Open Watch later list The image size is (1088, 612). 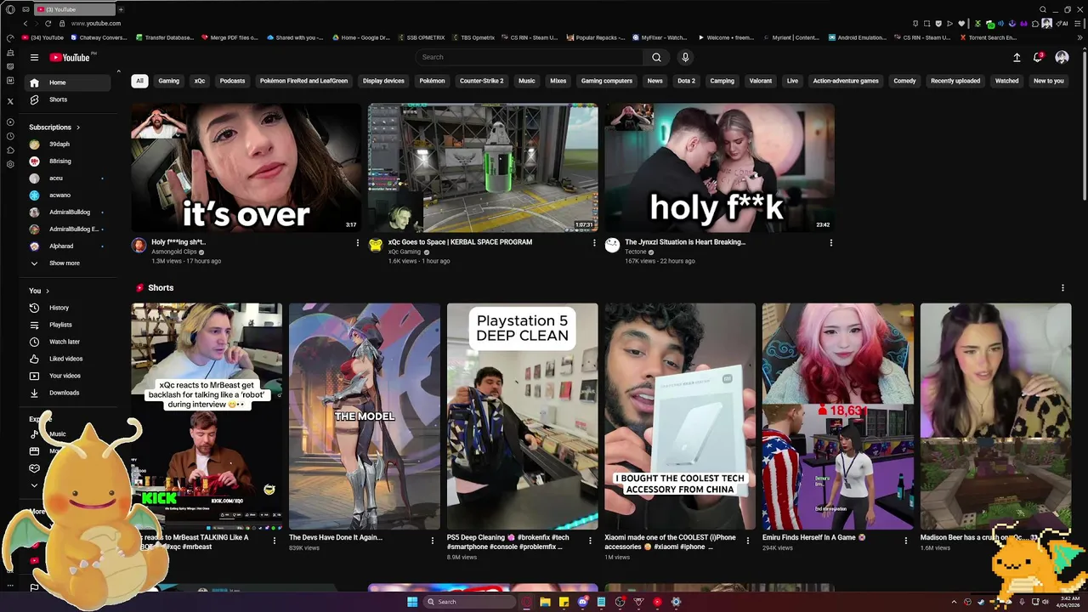tap(68, 342)
